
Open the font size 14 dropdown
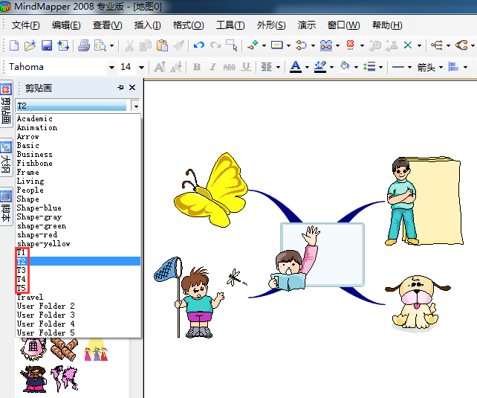pos(142,67)
